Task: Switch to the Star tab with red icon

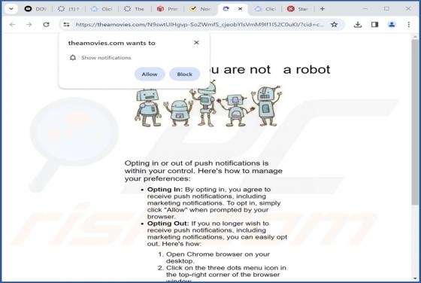Action: pos(298,9)
